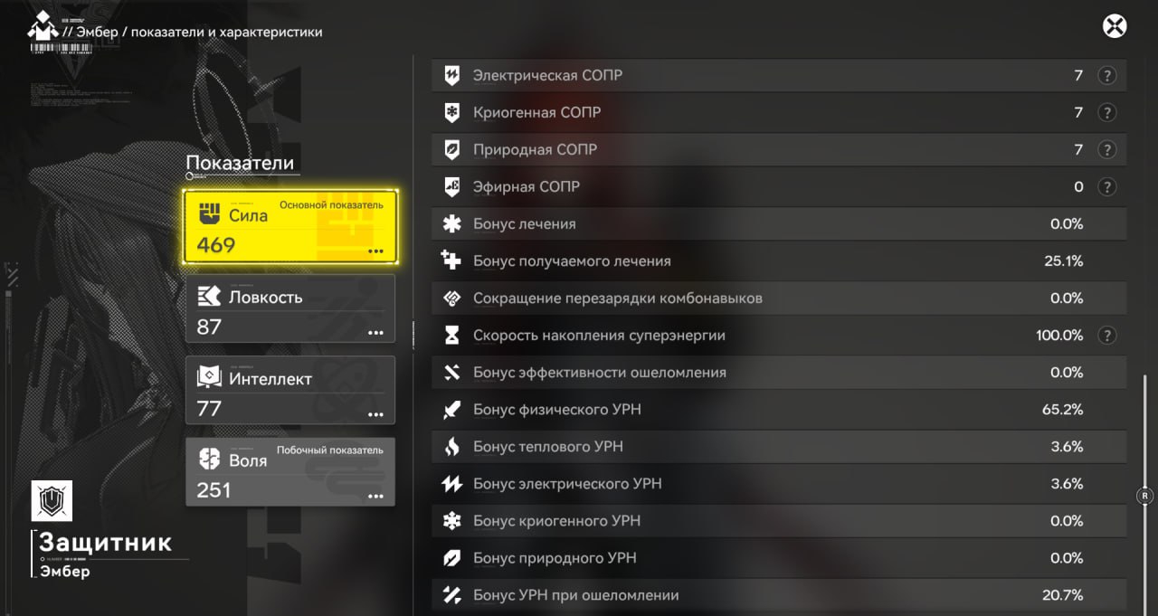The width and height of the screenshot is (1158, 616).
Task: Click the scrollbar R handle
Action: [x=1144, y=496]
